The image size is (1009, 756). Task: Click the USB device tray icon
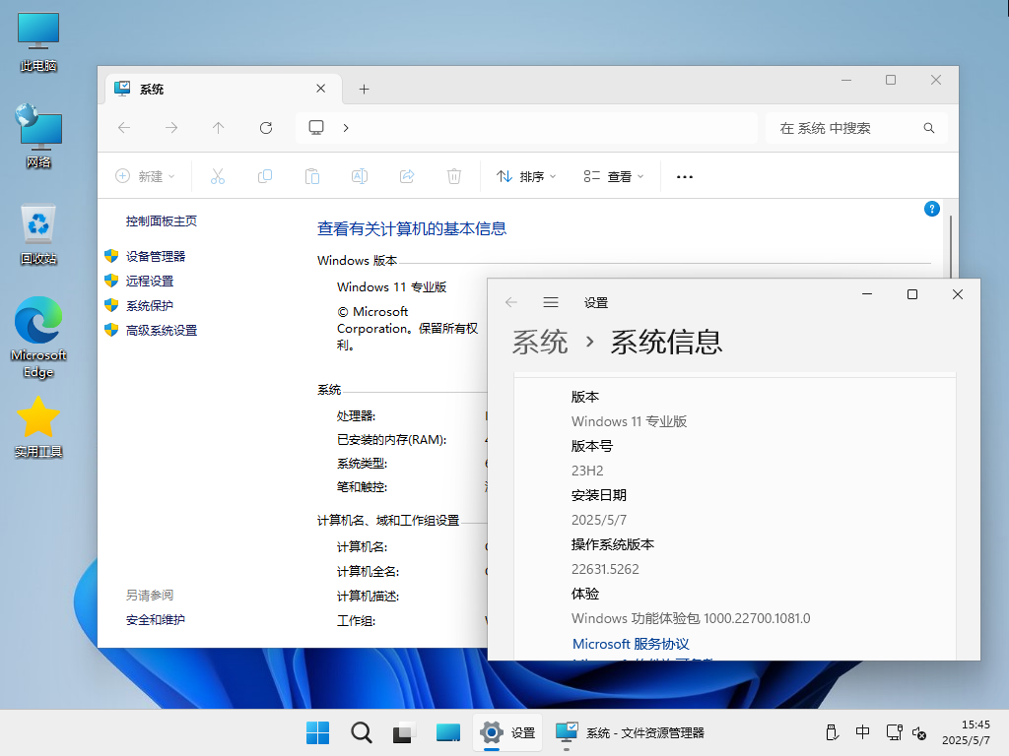click(x=832, y=732)
